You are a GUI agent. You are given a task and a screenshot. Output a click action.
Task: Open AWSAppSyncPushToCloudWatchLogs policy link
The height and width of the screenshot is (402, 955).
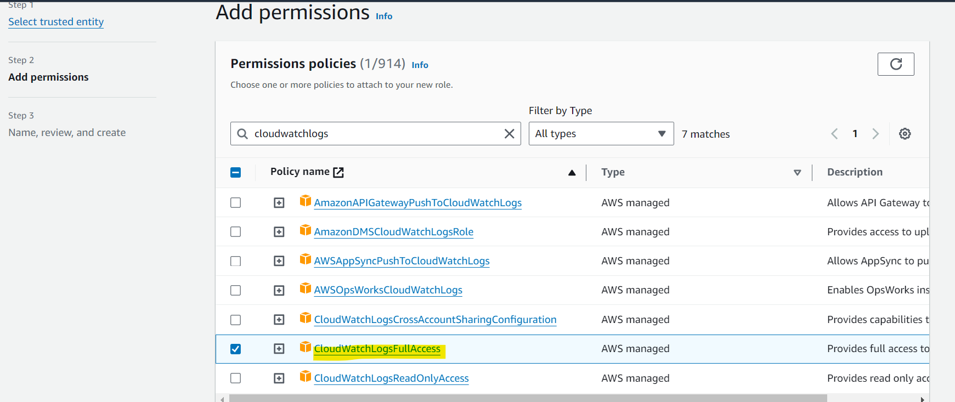(x=402, y=261)
